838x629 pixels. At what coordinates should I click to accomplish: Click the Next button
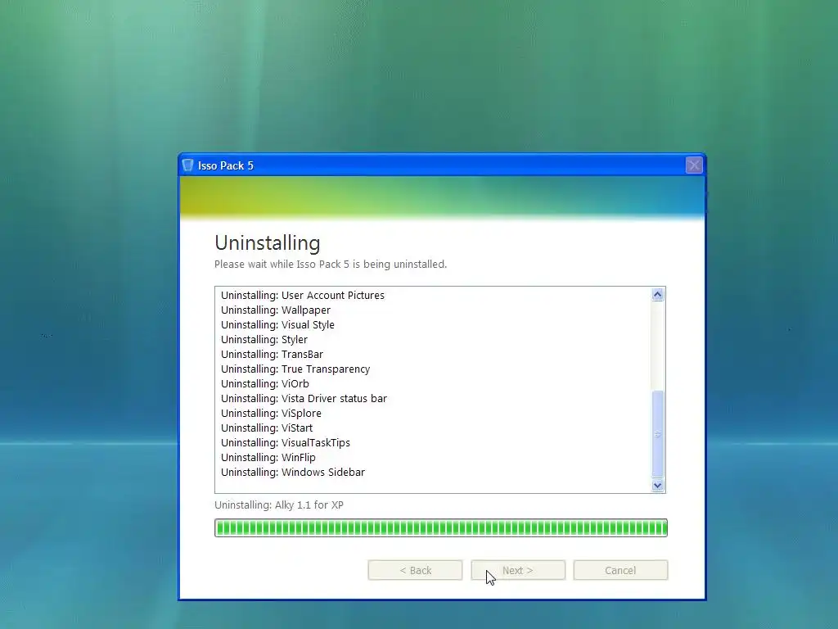pos(518,570)
